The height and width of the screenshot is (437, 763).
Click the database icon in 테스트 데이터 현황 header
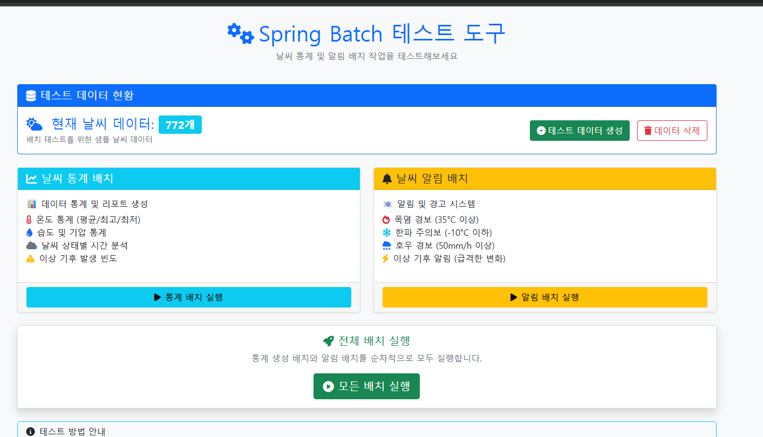pos(31,95)
